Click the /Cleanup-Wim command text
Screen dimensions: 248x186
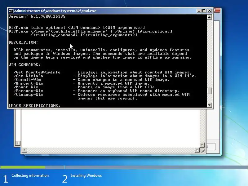click(28, 95)
